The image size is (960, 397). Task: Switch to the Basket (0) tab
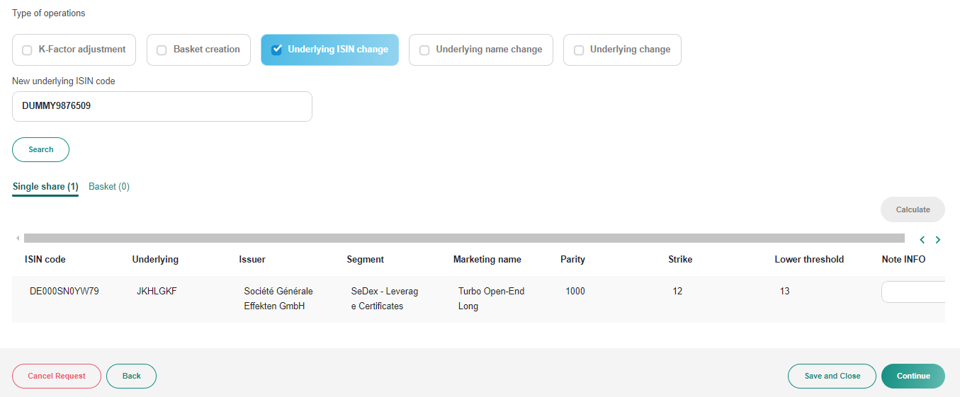point(109,187)
